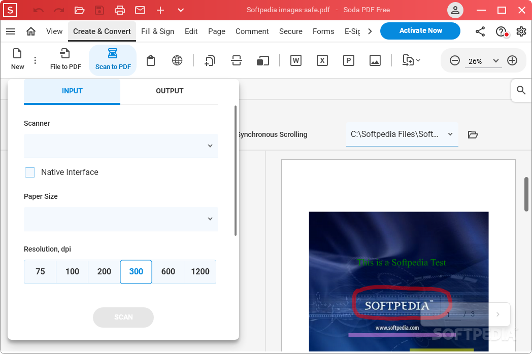
Task: Click the Scan to PDF tool
Action: [x=113, y=60]
